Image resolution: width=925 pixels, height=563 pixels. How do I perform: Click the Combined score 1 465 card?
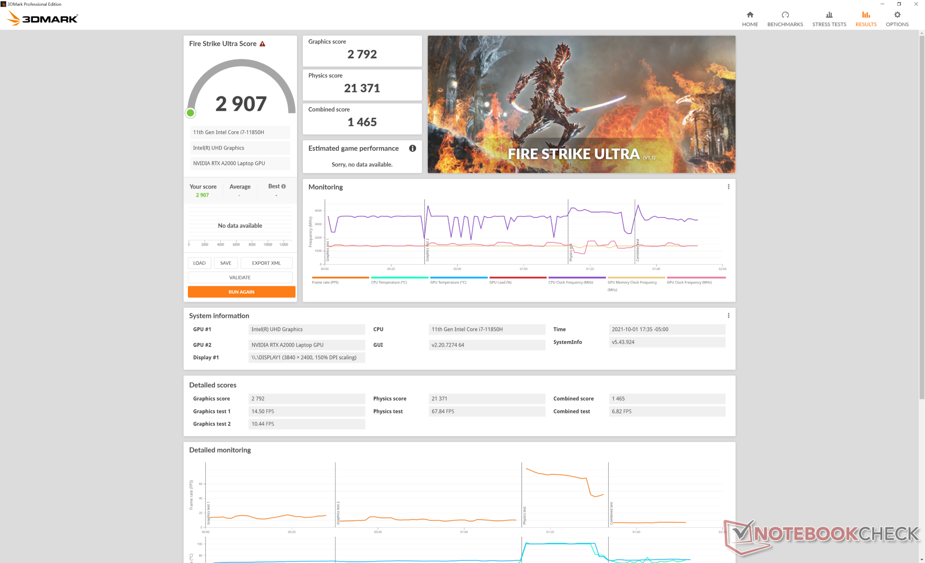[x=362, y=119]
